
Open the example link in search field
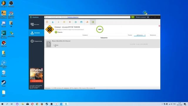pyautogui.click(x=73, y=17)
